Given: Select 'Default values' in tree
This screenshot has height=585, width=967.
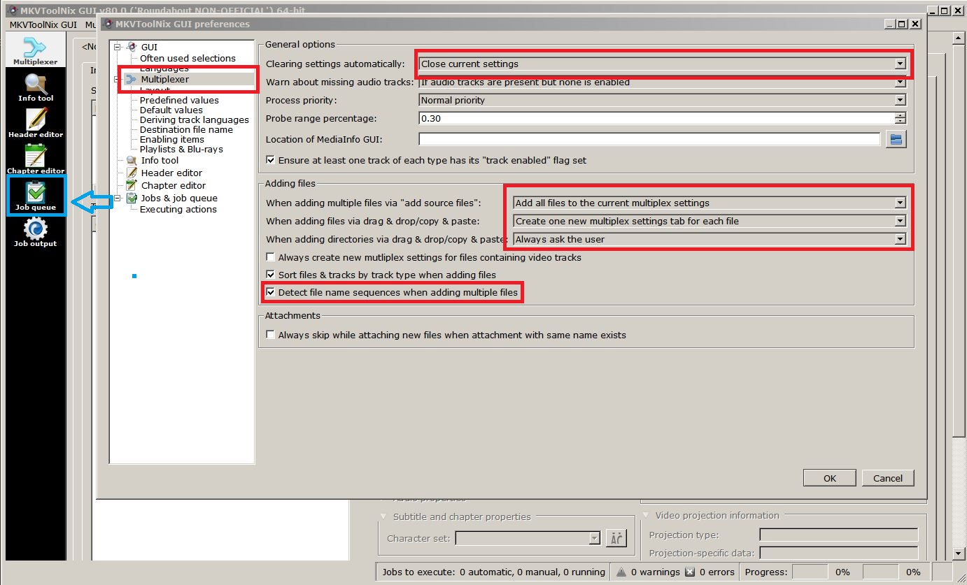Looking at the screenshot, I should click(x=171, y=110).
